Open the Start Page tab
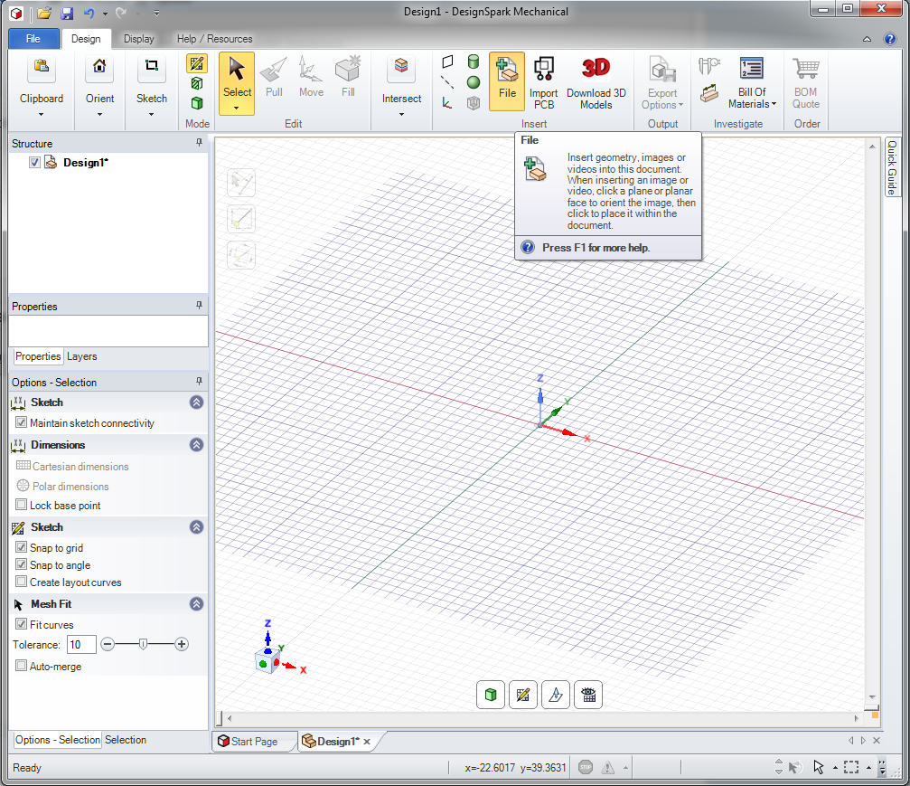910x786 pixels. coord(249,742)
